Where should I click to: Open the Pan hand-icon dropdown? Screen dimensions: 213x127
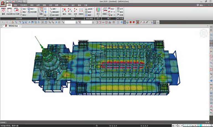point(24,15)
